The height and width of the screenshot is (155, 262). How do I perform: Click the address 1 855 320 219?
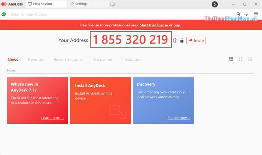pyautogui.click(x=131, y=39)
